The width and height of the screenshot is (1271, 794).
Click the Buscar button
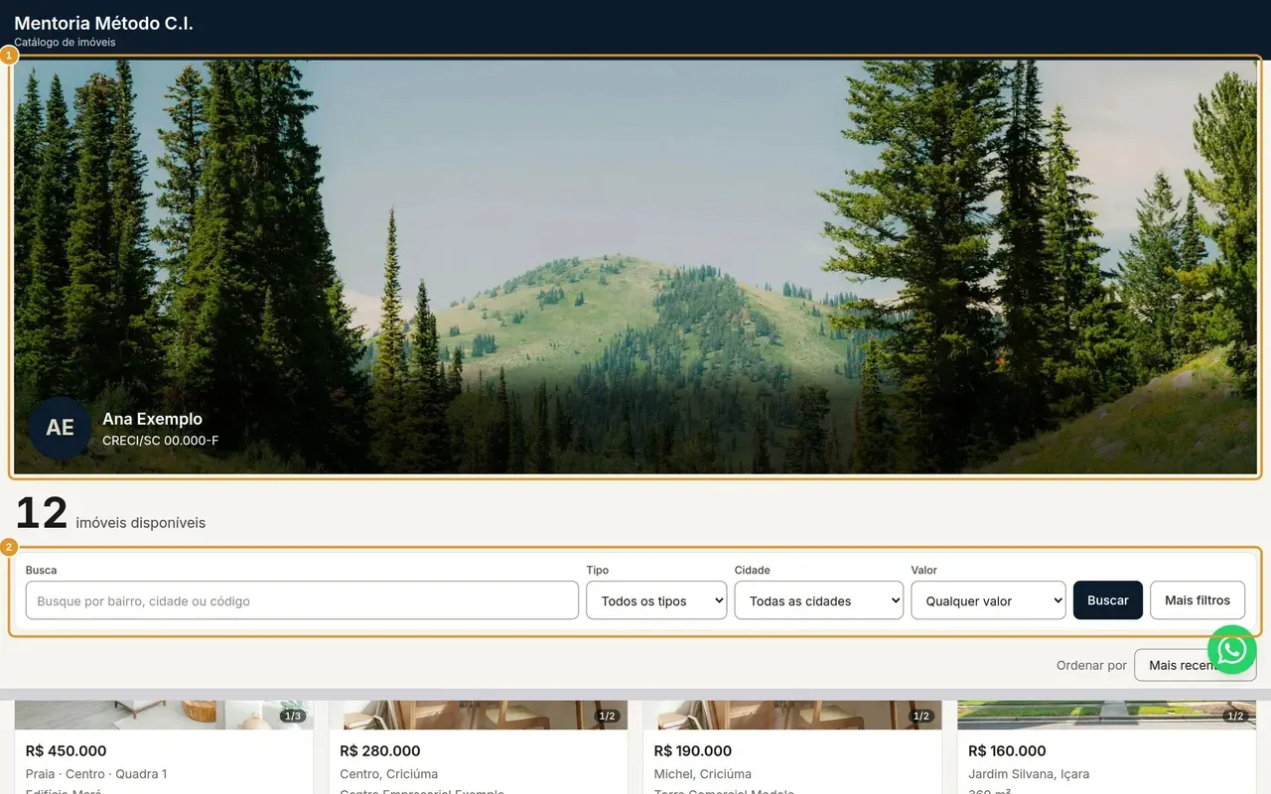pyautogui.click(x=1108, y=600)
